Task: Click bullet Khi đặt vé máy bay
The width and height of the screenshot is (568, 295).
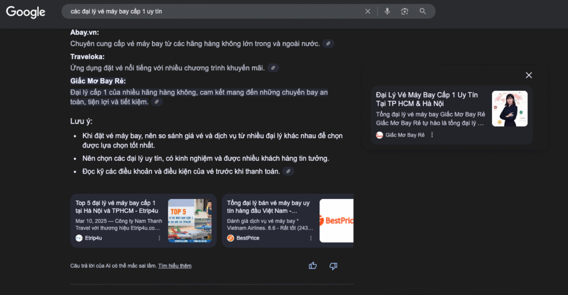Action: (x=212, y=140)
